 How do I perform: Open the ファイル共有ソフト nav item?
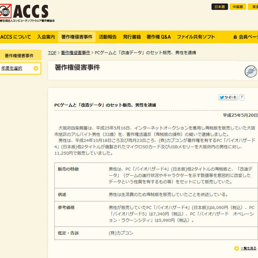[x=196, y=37]
